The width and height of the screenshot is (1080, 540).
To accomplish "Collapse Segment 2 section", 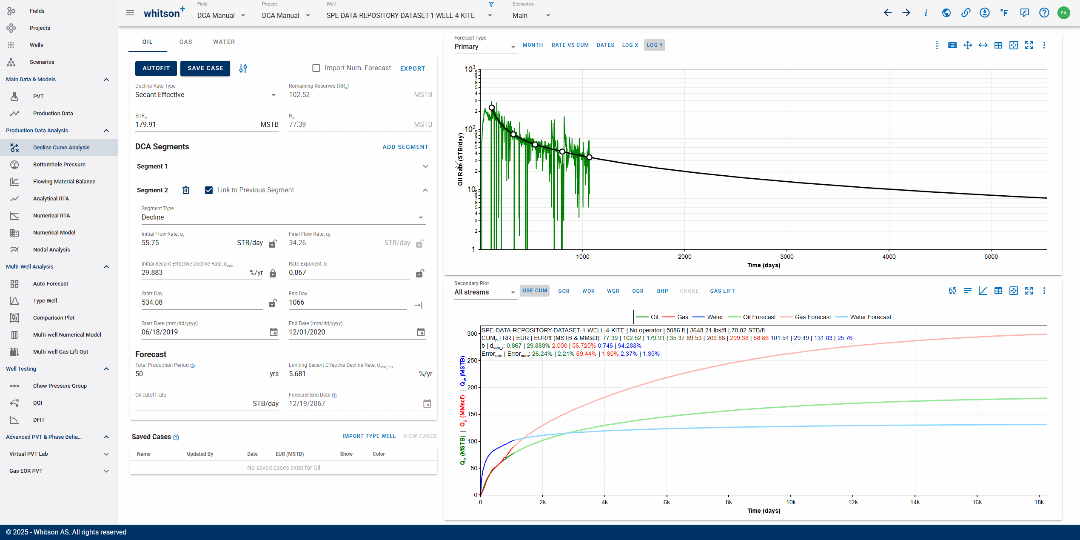I will (425, 190).
